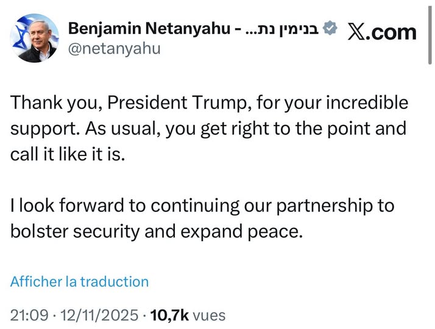Click the blue verified badge icon

click(x=330, y=28)
